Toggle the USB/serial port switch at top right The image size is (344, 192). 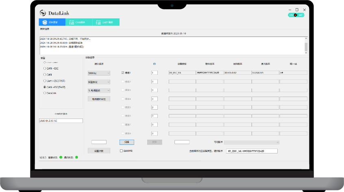pos(296,15)
